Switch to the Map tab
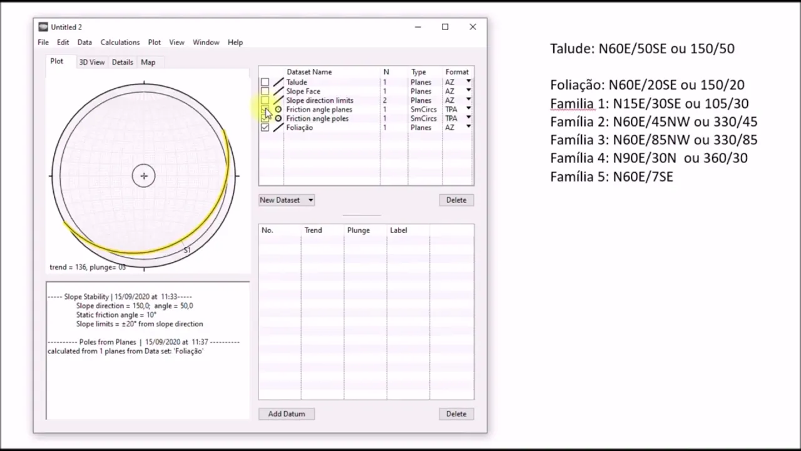 point(148,63)
